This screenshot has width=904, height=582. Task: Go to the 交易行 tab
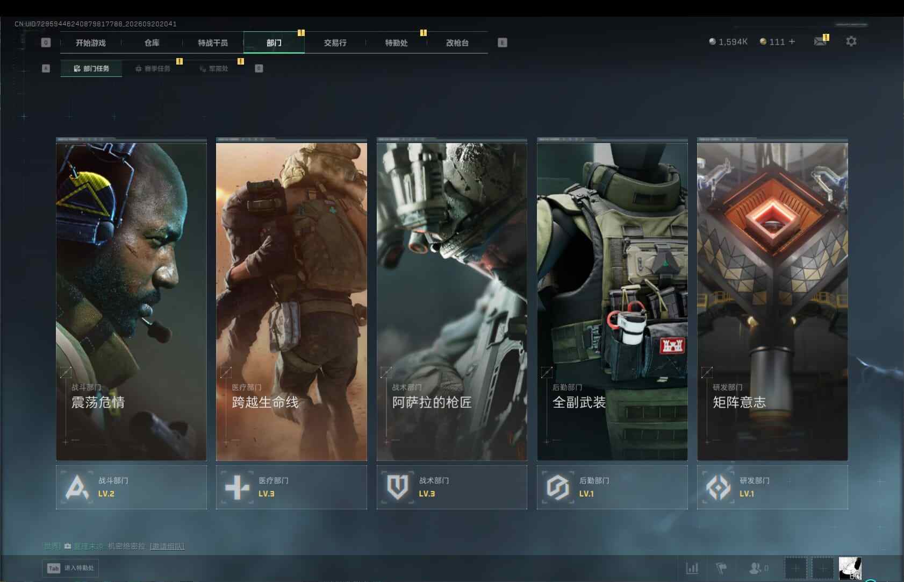click(335, 42)
